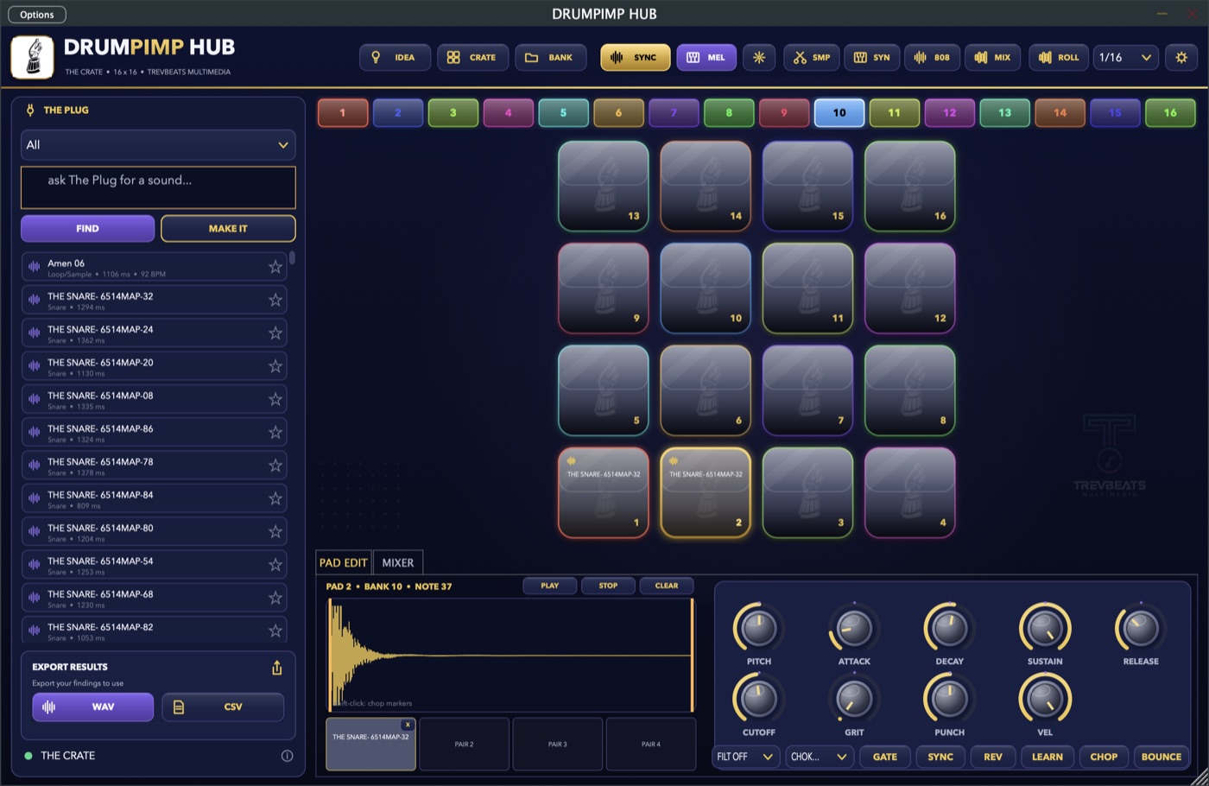Image resolution: width=1209 pixels, height=786 pixels.
Task: Click star for THE SNARE- 6514MAP-68
Action: click(x=275, y=598)
